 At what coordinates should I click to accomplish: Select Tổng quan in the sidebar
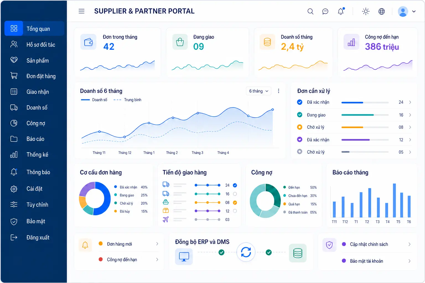(x=34, y=28)
